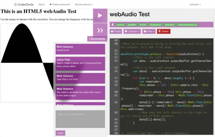Viewport: 215px width, 137px height.
Task: Open the mickster user menu
Action: click(195, 4)
